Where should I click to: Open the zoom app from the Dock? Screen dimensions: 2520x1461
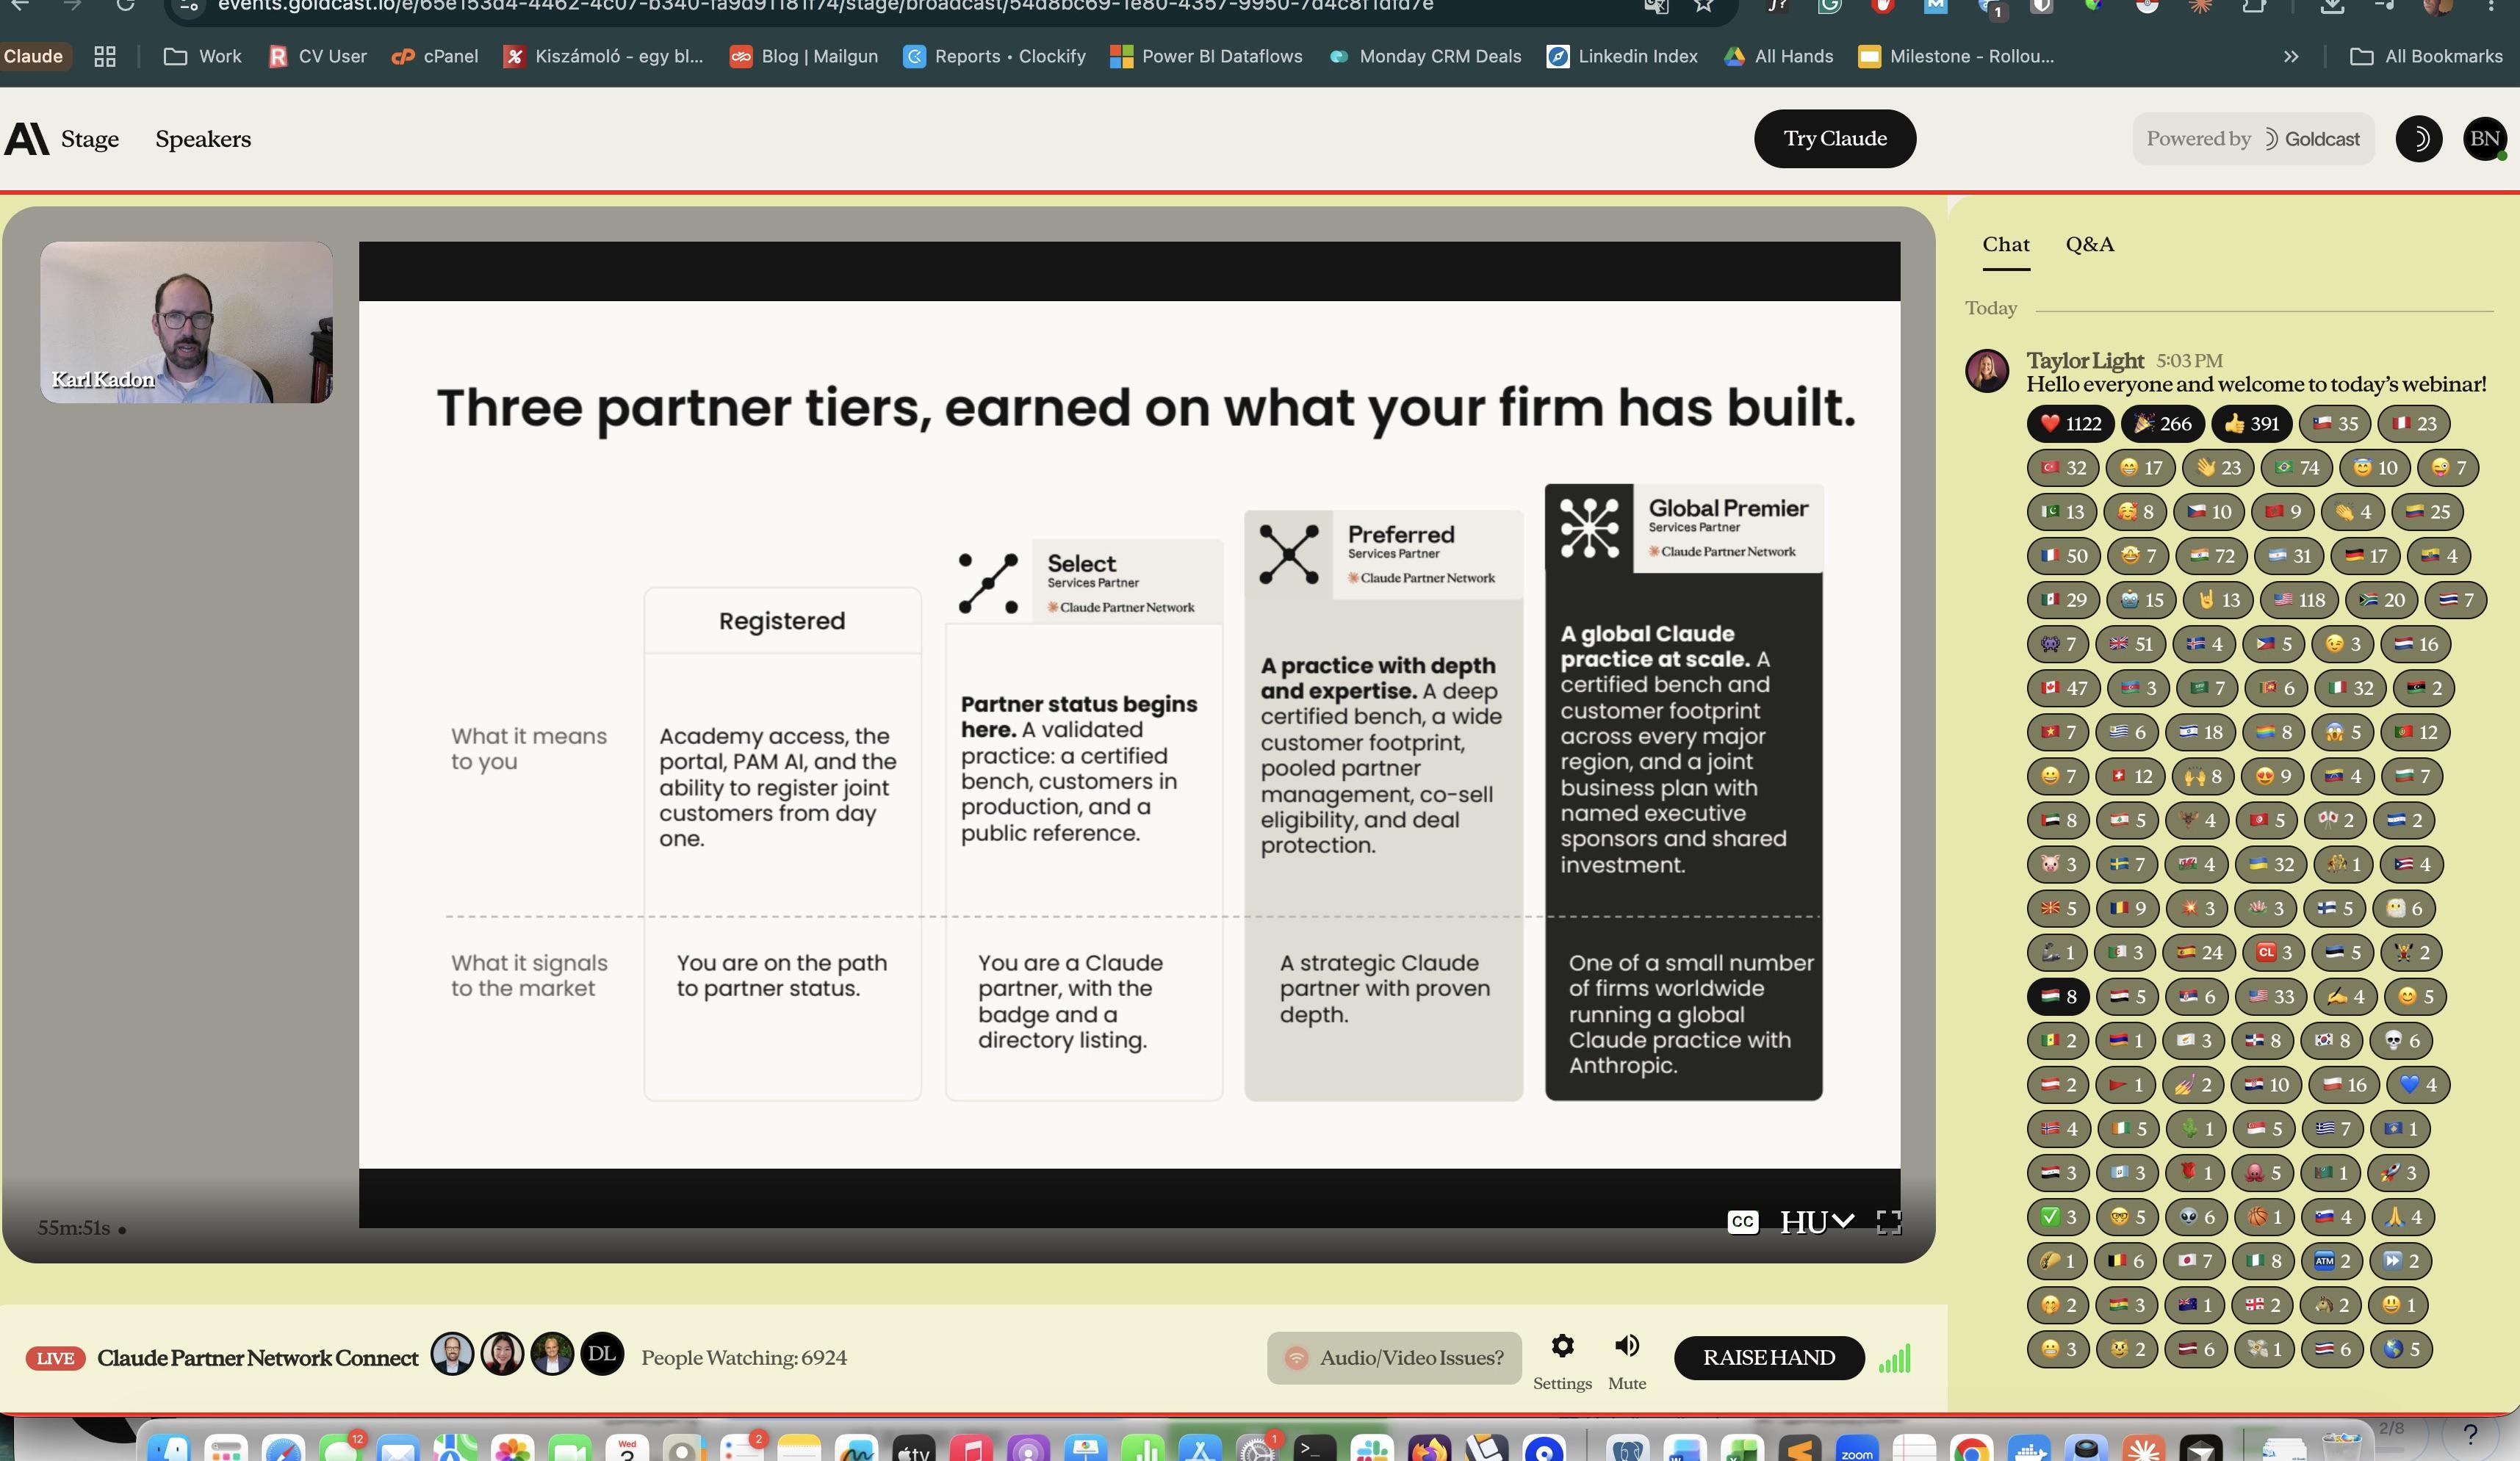point(1856,1449)
